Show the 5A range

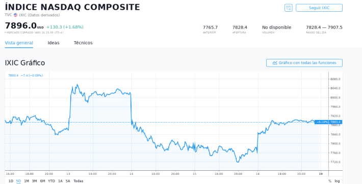pos(68,181)
